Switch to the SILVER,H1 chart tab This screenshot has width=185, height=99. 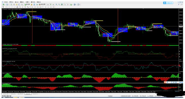(x=21, y=94)
